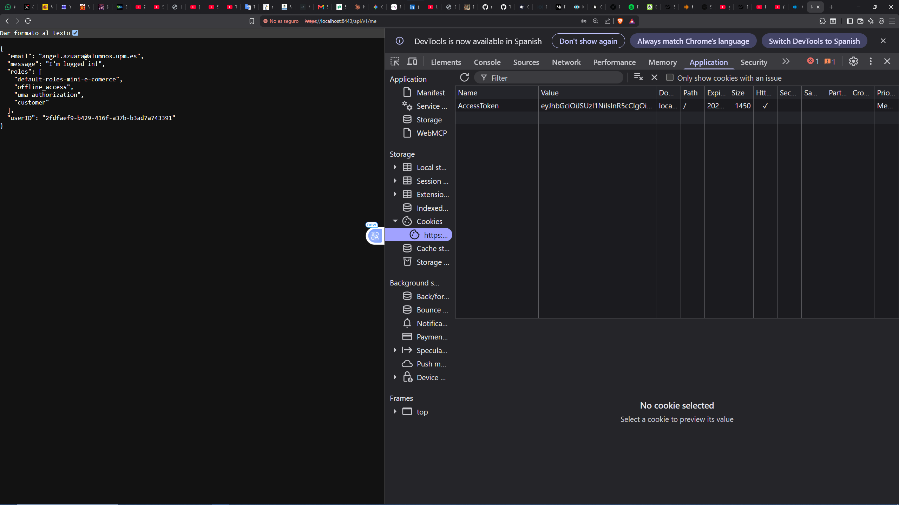Switch to the Elements tab

tap(446, 62)
